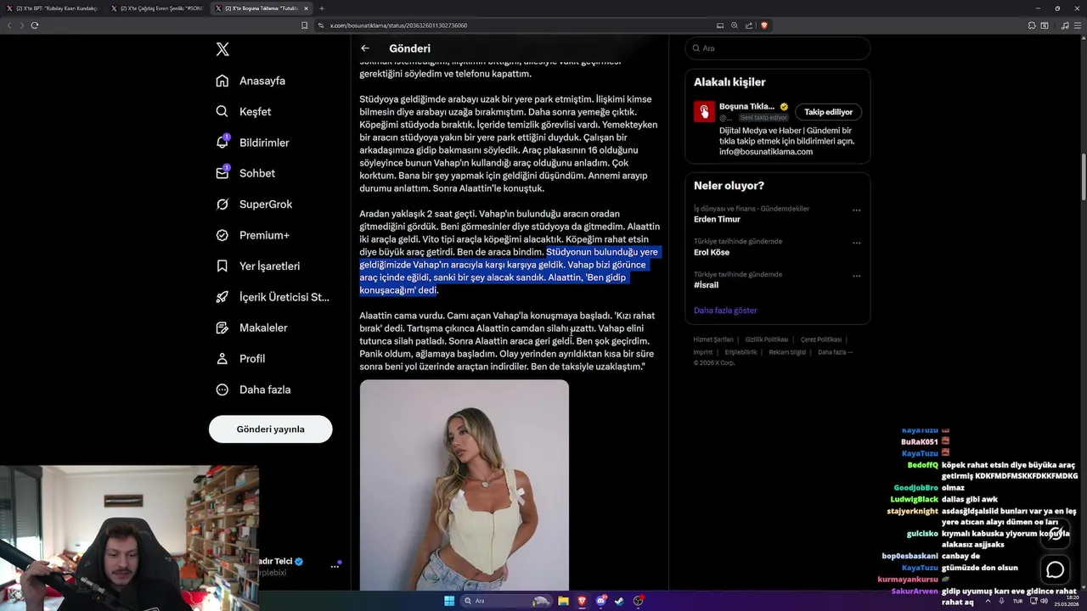Click the taskbar Ara search box
The width and height of the screenshot is (1087, 611).
coord(506,601)
